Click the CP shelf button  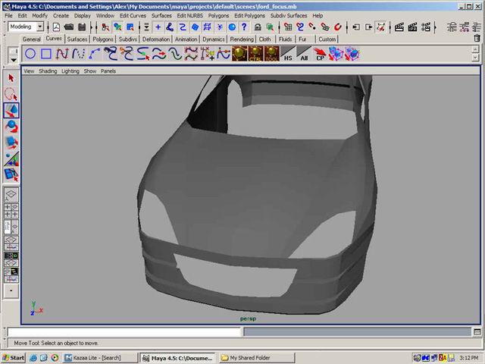pyautogui.click(x=320, y=54)
